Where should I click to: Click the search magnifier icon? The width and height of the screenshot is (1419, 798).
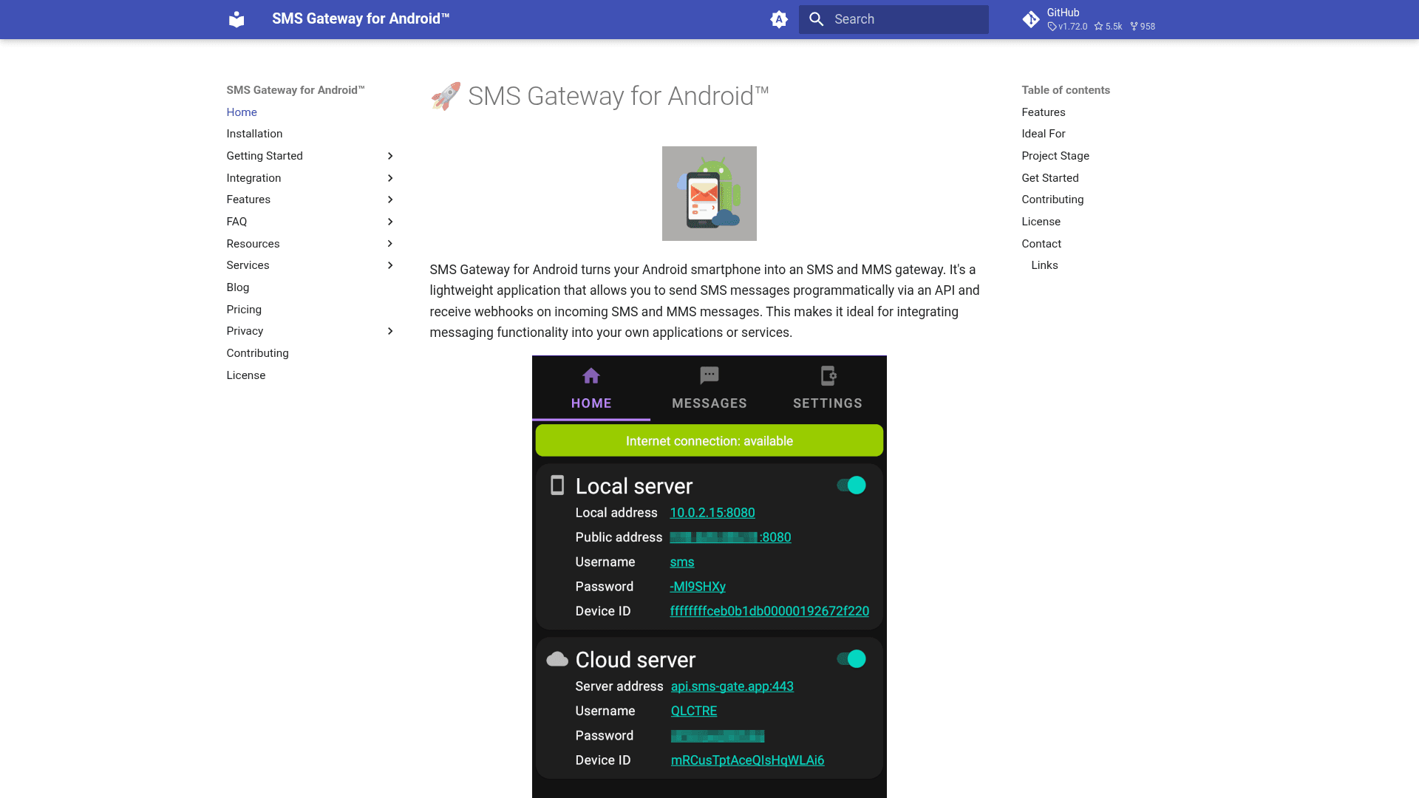coord(817,19)
